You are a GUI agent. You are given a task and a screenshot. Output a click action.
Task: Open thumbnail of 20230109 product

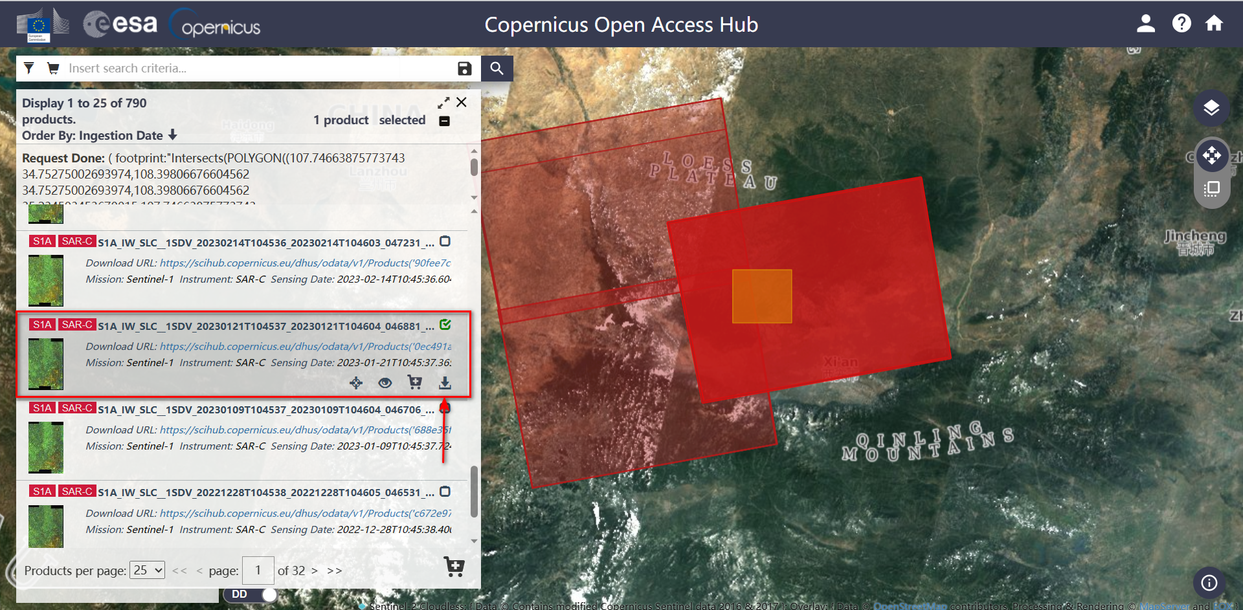click(46, 447)
